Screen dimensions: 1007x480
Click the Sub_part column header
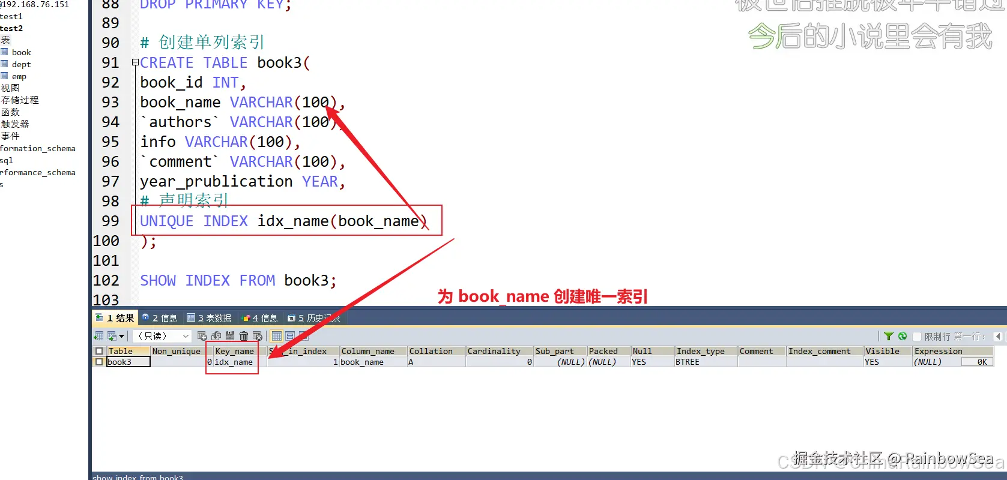tap(560, 351)
